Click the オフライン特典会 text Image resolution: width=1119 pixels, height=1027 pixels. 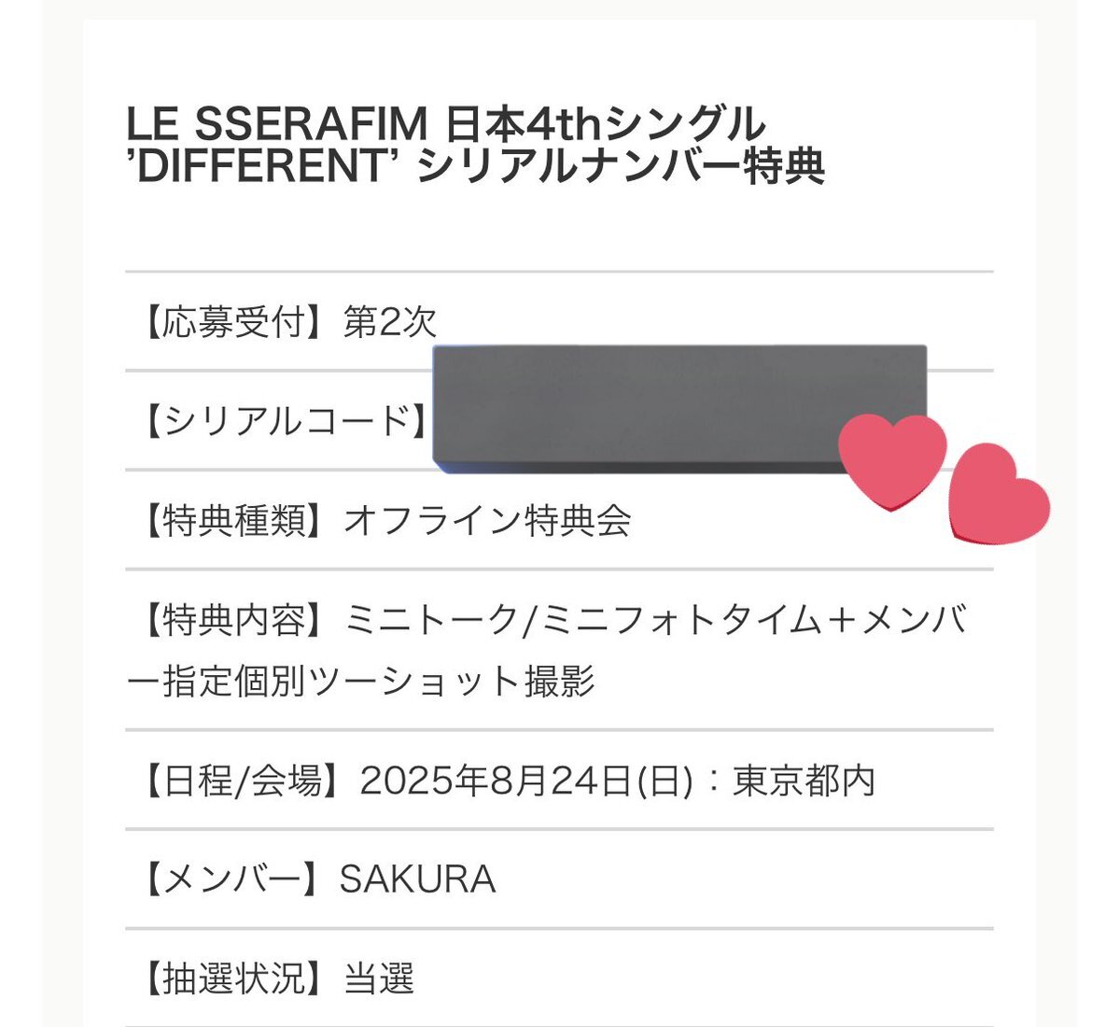click(487, 520)
